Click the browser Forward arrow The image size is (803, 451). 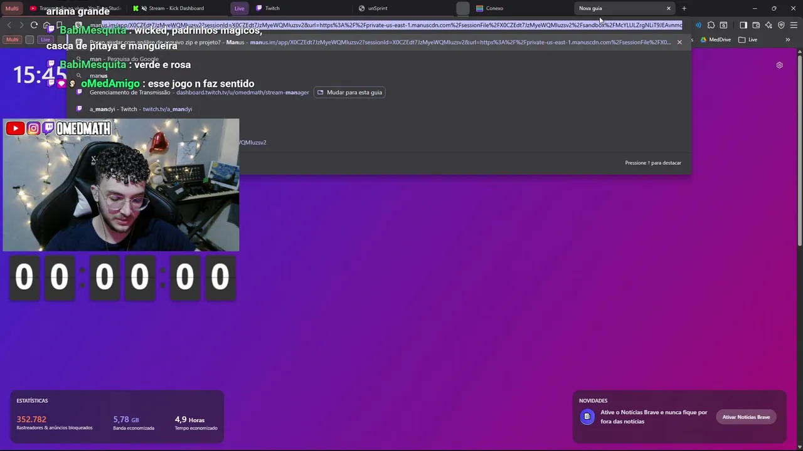click(21, 25)
